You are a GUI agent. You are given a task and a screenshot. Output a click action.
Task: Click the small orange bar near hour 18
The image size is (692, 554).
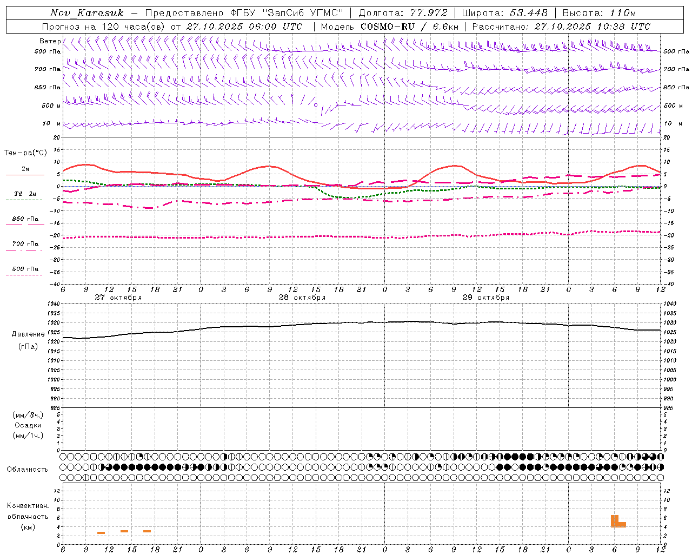(x=147, y=531)
